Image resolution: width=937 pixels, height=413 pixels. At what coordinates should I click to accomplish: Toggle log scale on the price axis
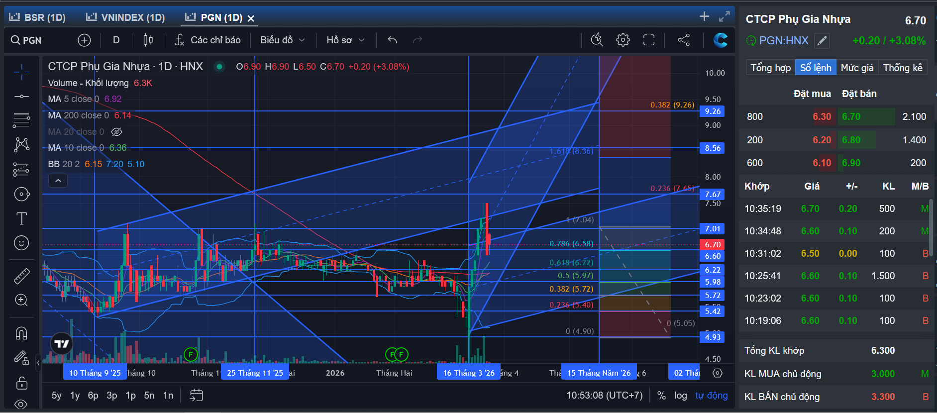(681, 396)
